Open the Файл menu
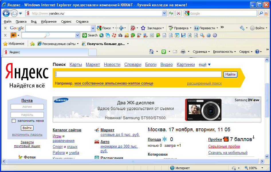271x172 pixels. point(7,21)
